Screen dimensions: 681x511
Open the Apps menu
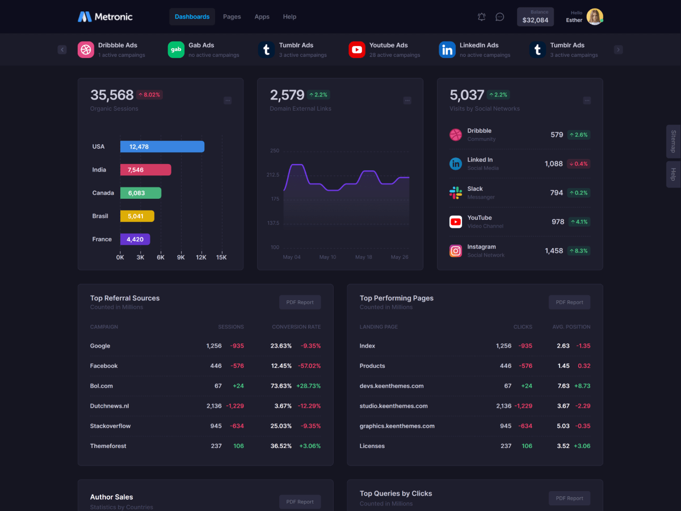(x=262, y=17)
